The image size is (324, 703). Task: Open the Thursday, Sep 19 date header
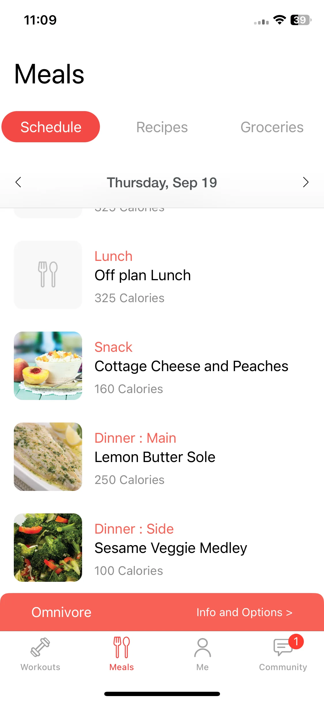(162, 183)
